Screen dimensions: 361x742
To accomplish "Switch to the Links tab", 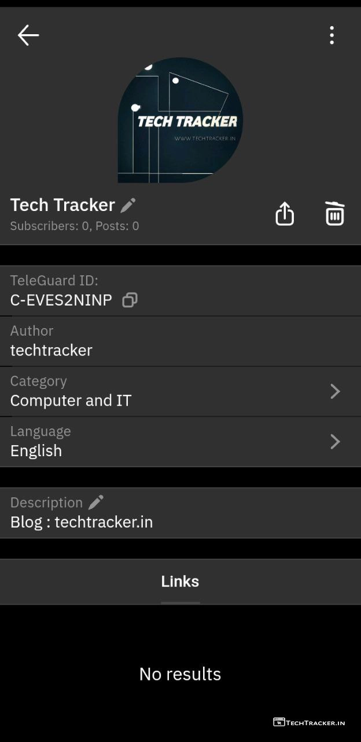I will (180, 581).
